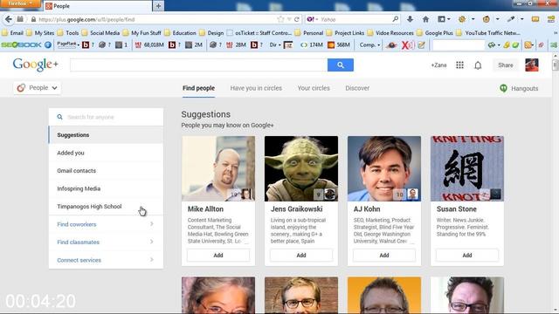Screen dimensions: 559x314
Task: Click the profile avatar picture
Action: click(x=532, y=65)
